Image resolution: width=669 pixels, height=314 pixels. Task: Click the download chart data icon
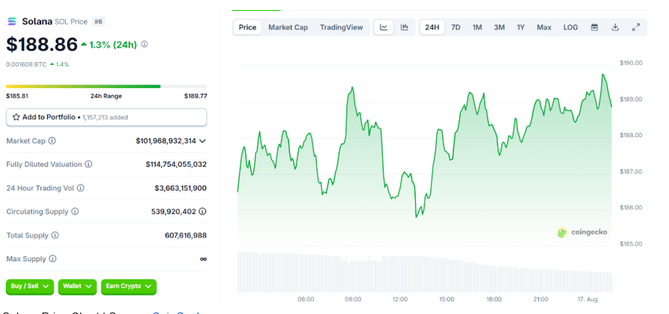(615, 27)
